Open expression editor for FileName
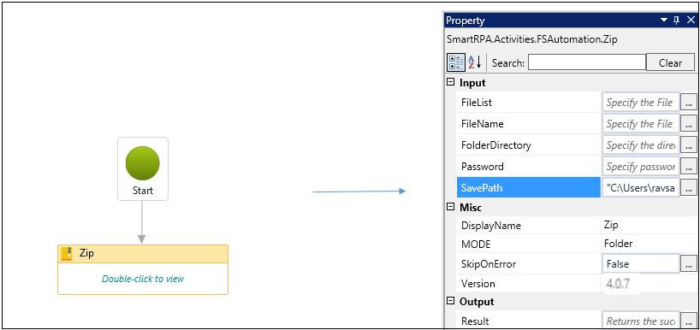The width and height of the screenshot is (700, 330). tap(688, 123)
